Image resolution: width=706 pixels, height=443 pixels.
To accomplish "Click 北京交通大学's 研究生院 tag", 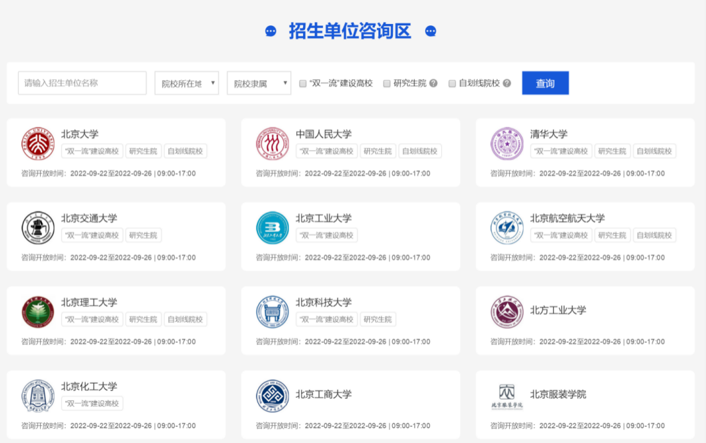I will coord(143,236).
